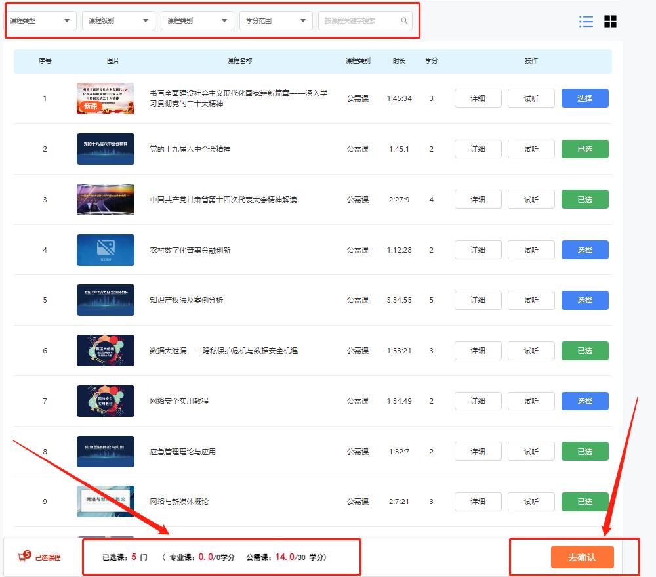656x577 pixels.
Task: Click the 新课 course thumbnail in row one
Action: [x=106, y=98]
